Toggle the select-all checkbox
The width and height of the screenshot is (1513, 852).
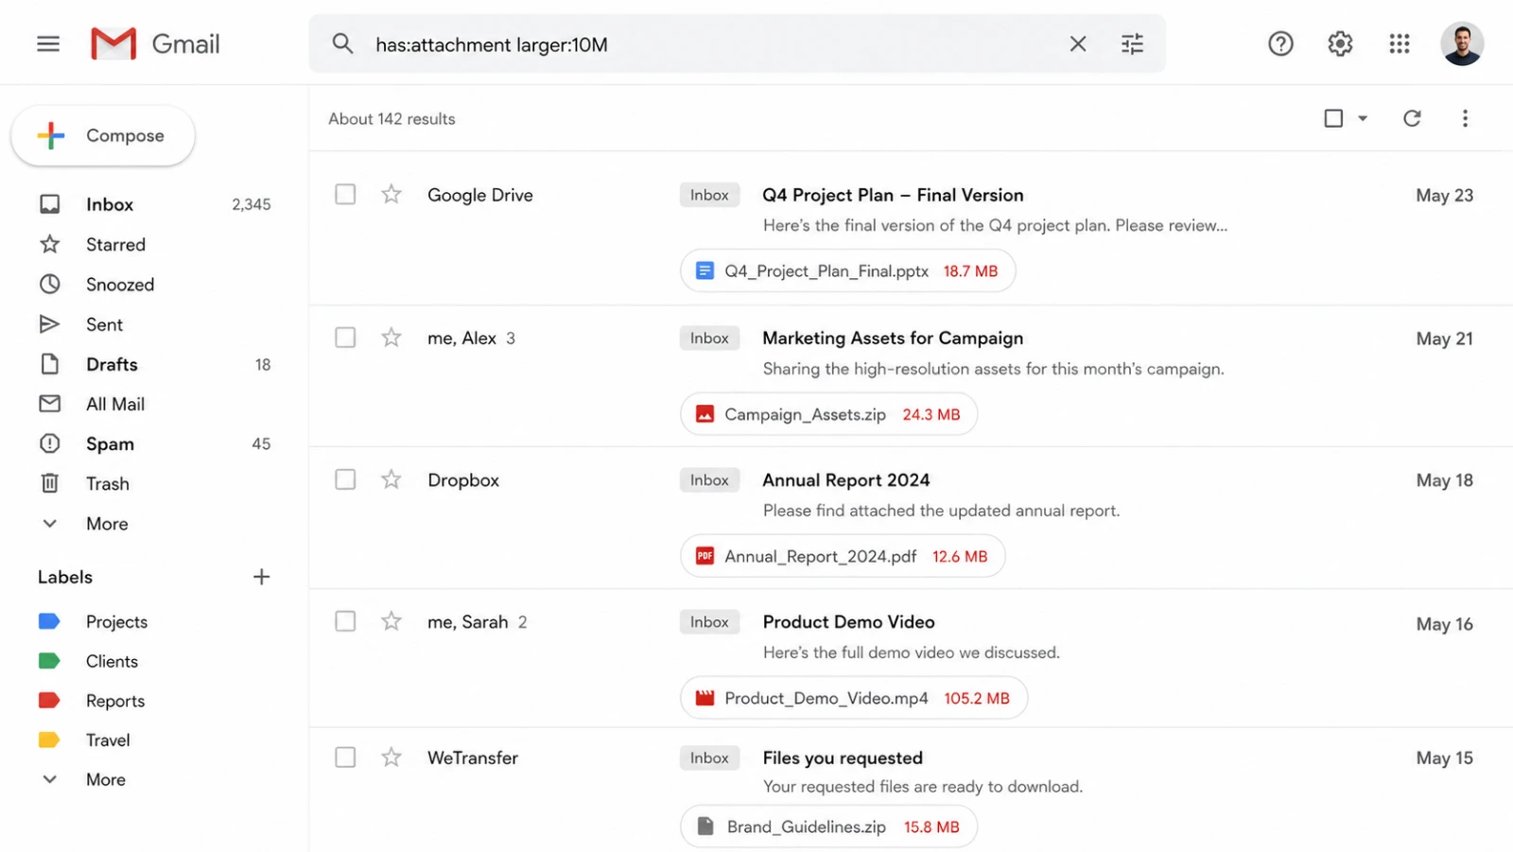1333,118
